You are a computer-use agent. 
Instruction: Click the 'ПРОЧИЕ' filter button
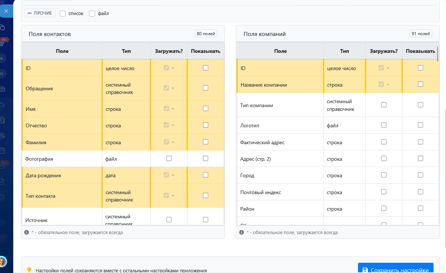(x=40, y=13)
